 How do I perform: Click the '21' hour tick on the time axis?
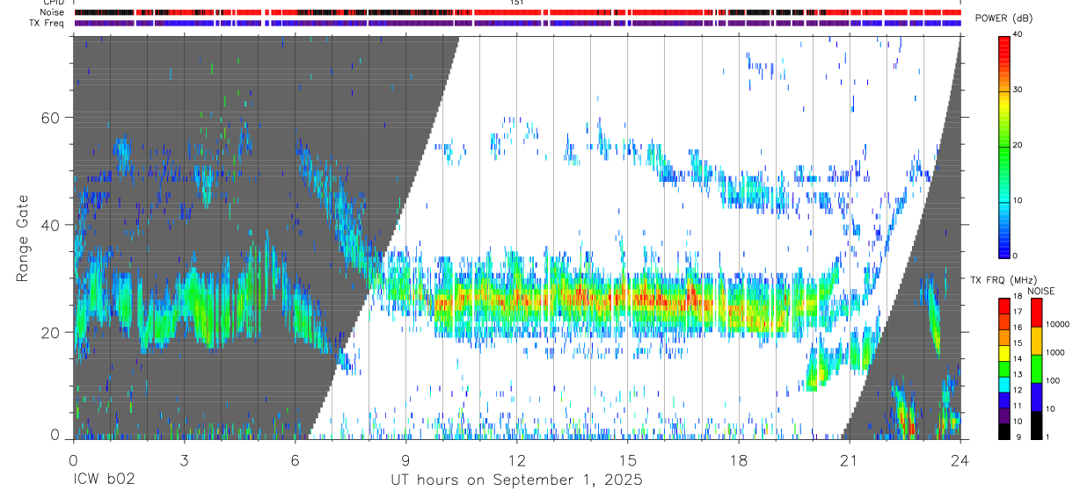[850, 459]
